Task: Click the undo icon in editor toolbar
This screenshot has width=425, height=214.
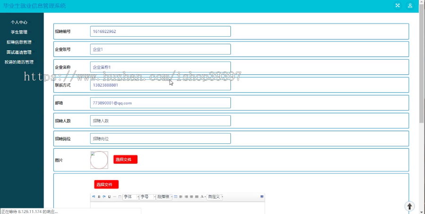Action: pyautogui.click(x=93, y=197)
